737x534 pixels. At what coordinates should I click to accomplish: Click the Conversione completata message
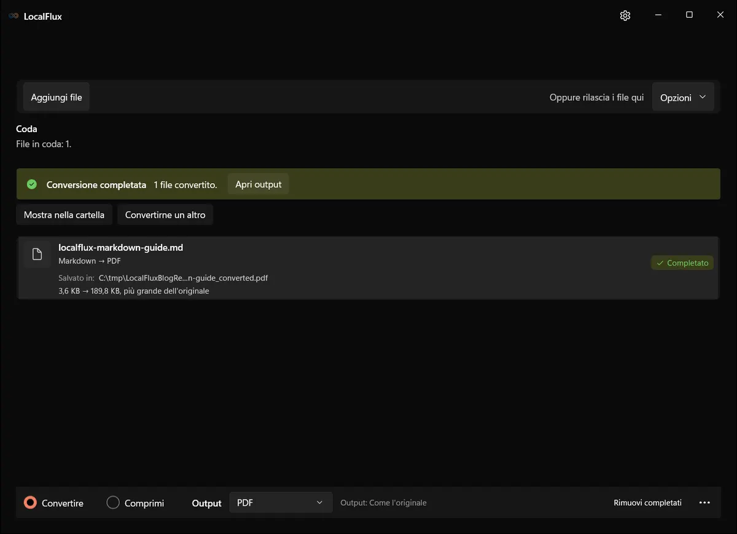(x=96, y=184)
